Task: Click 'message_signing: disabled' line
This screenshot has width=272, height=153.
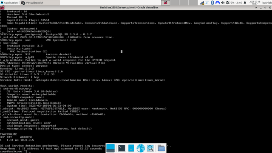Action: [49, 128]
